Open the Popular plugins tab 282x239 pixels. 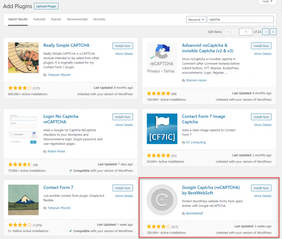pos(56,19)
